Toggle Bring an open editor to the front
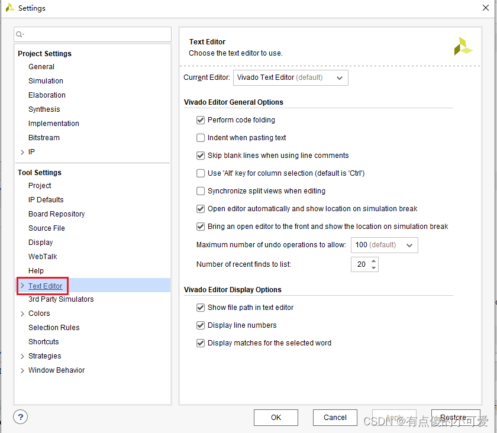 201,227
